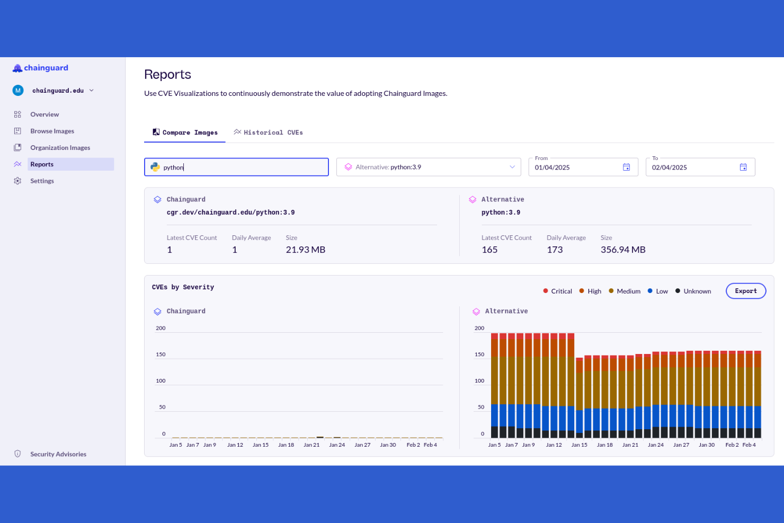Viewport: 784px width, 523px height.
Task: Open Overview in the sidebar
Action: (44, 114)
